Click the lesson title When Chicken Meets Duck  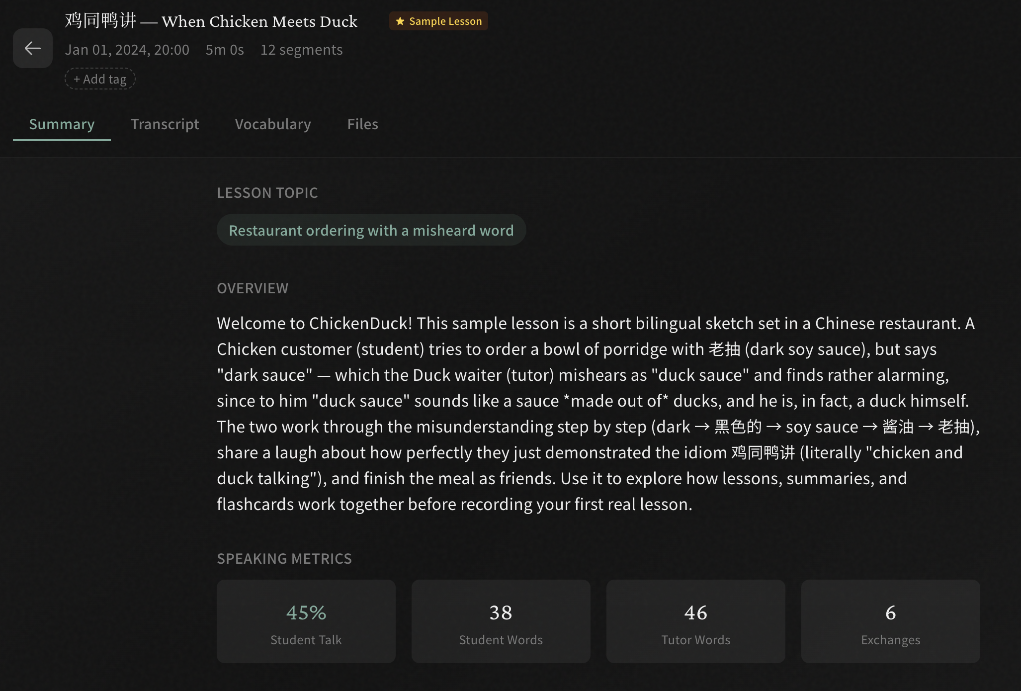click(210, 21)
